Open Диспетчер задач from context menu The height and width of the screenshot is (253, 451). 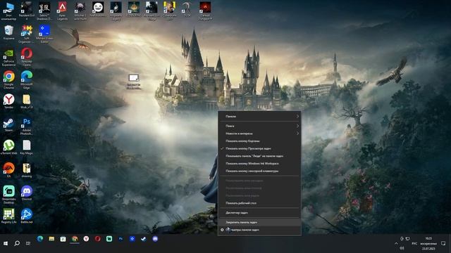[x=259, y=212]
